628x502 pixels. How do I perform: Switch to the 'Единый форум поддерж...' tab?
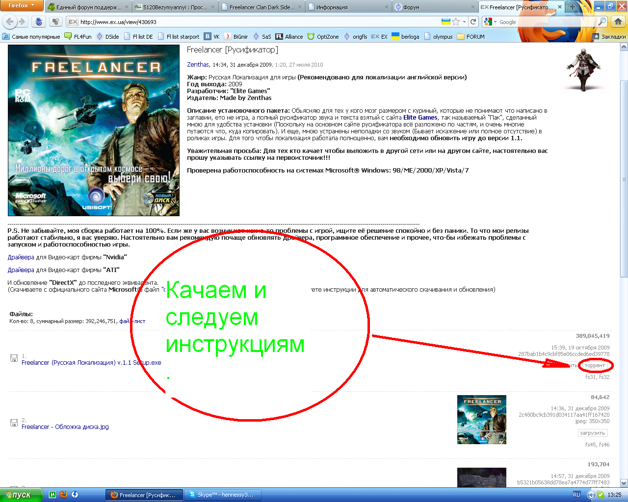point(87,7)
